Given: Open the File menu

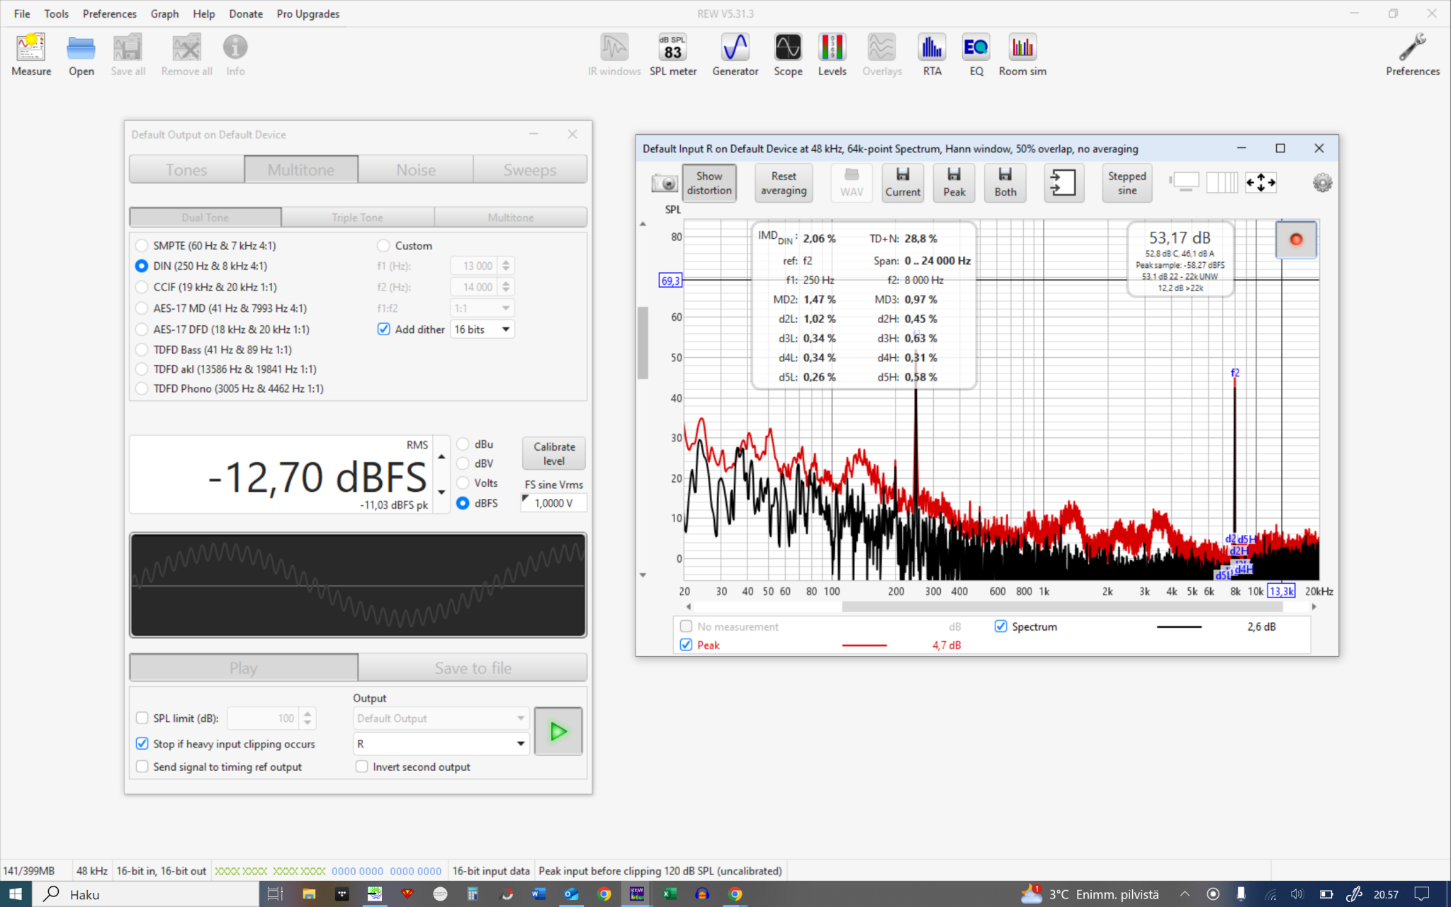Looking at the screenshot, I should 22,13.
